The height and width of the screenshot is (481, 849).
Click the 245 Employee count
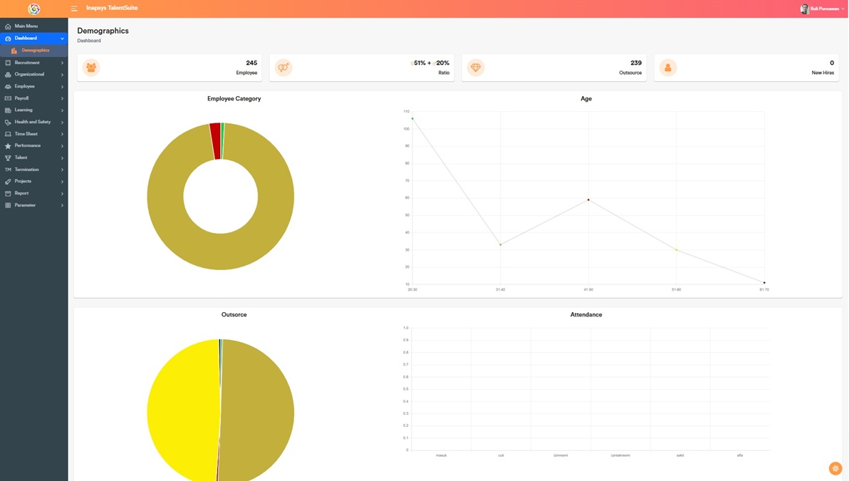click(x=251, y=63)
